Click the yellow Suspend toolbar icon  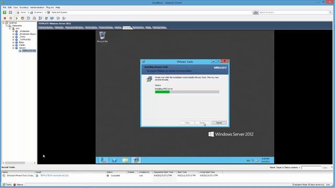(10, 18)
